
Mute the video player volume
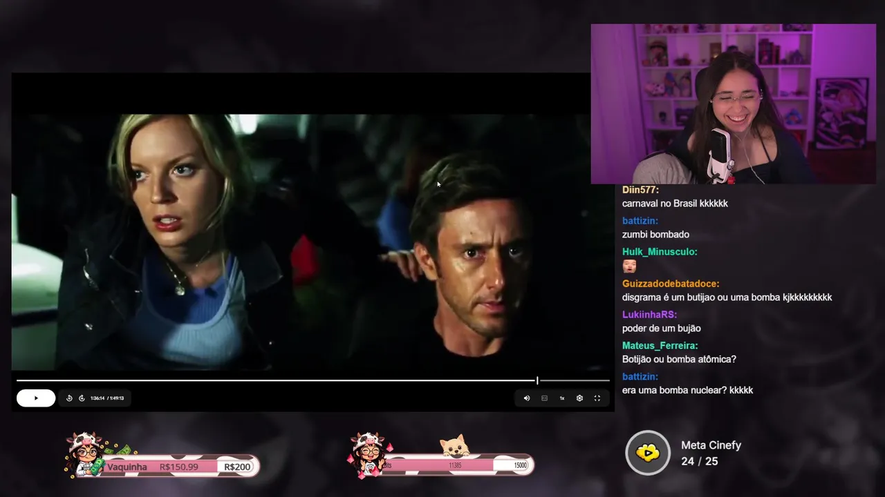pos(527,398)
